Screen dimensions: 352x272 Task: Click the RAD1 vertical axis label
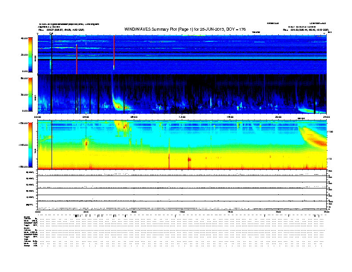click(35, 97)
